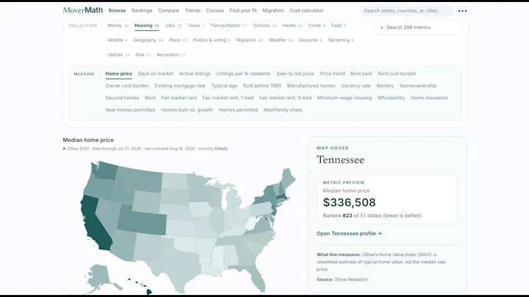Image resolution: width=529 pixels, height=297 pixels.
Task: Open the three-dot overflow menu
Action: click(x=462, y=11)
